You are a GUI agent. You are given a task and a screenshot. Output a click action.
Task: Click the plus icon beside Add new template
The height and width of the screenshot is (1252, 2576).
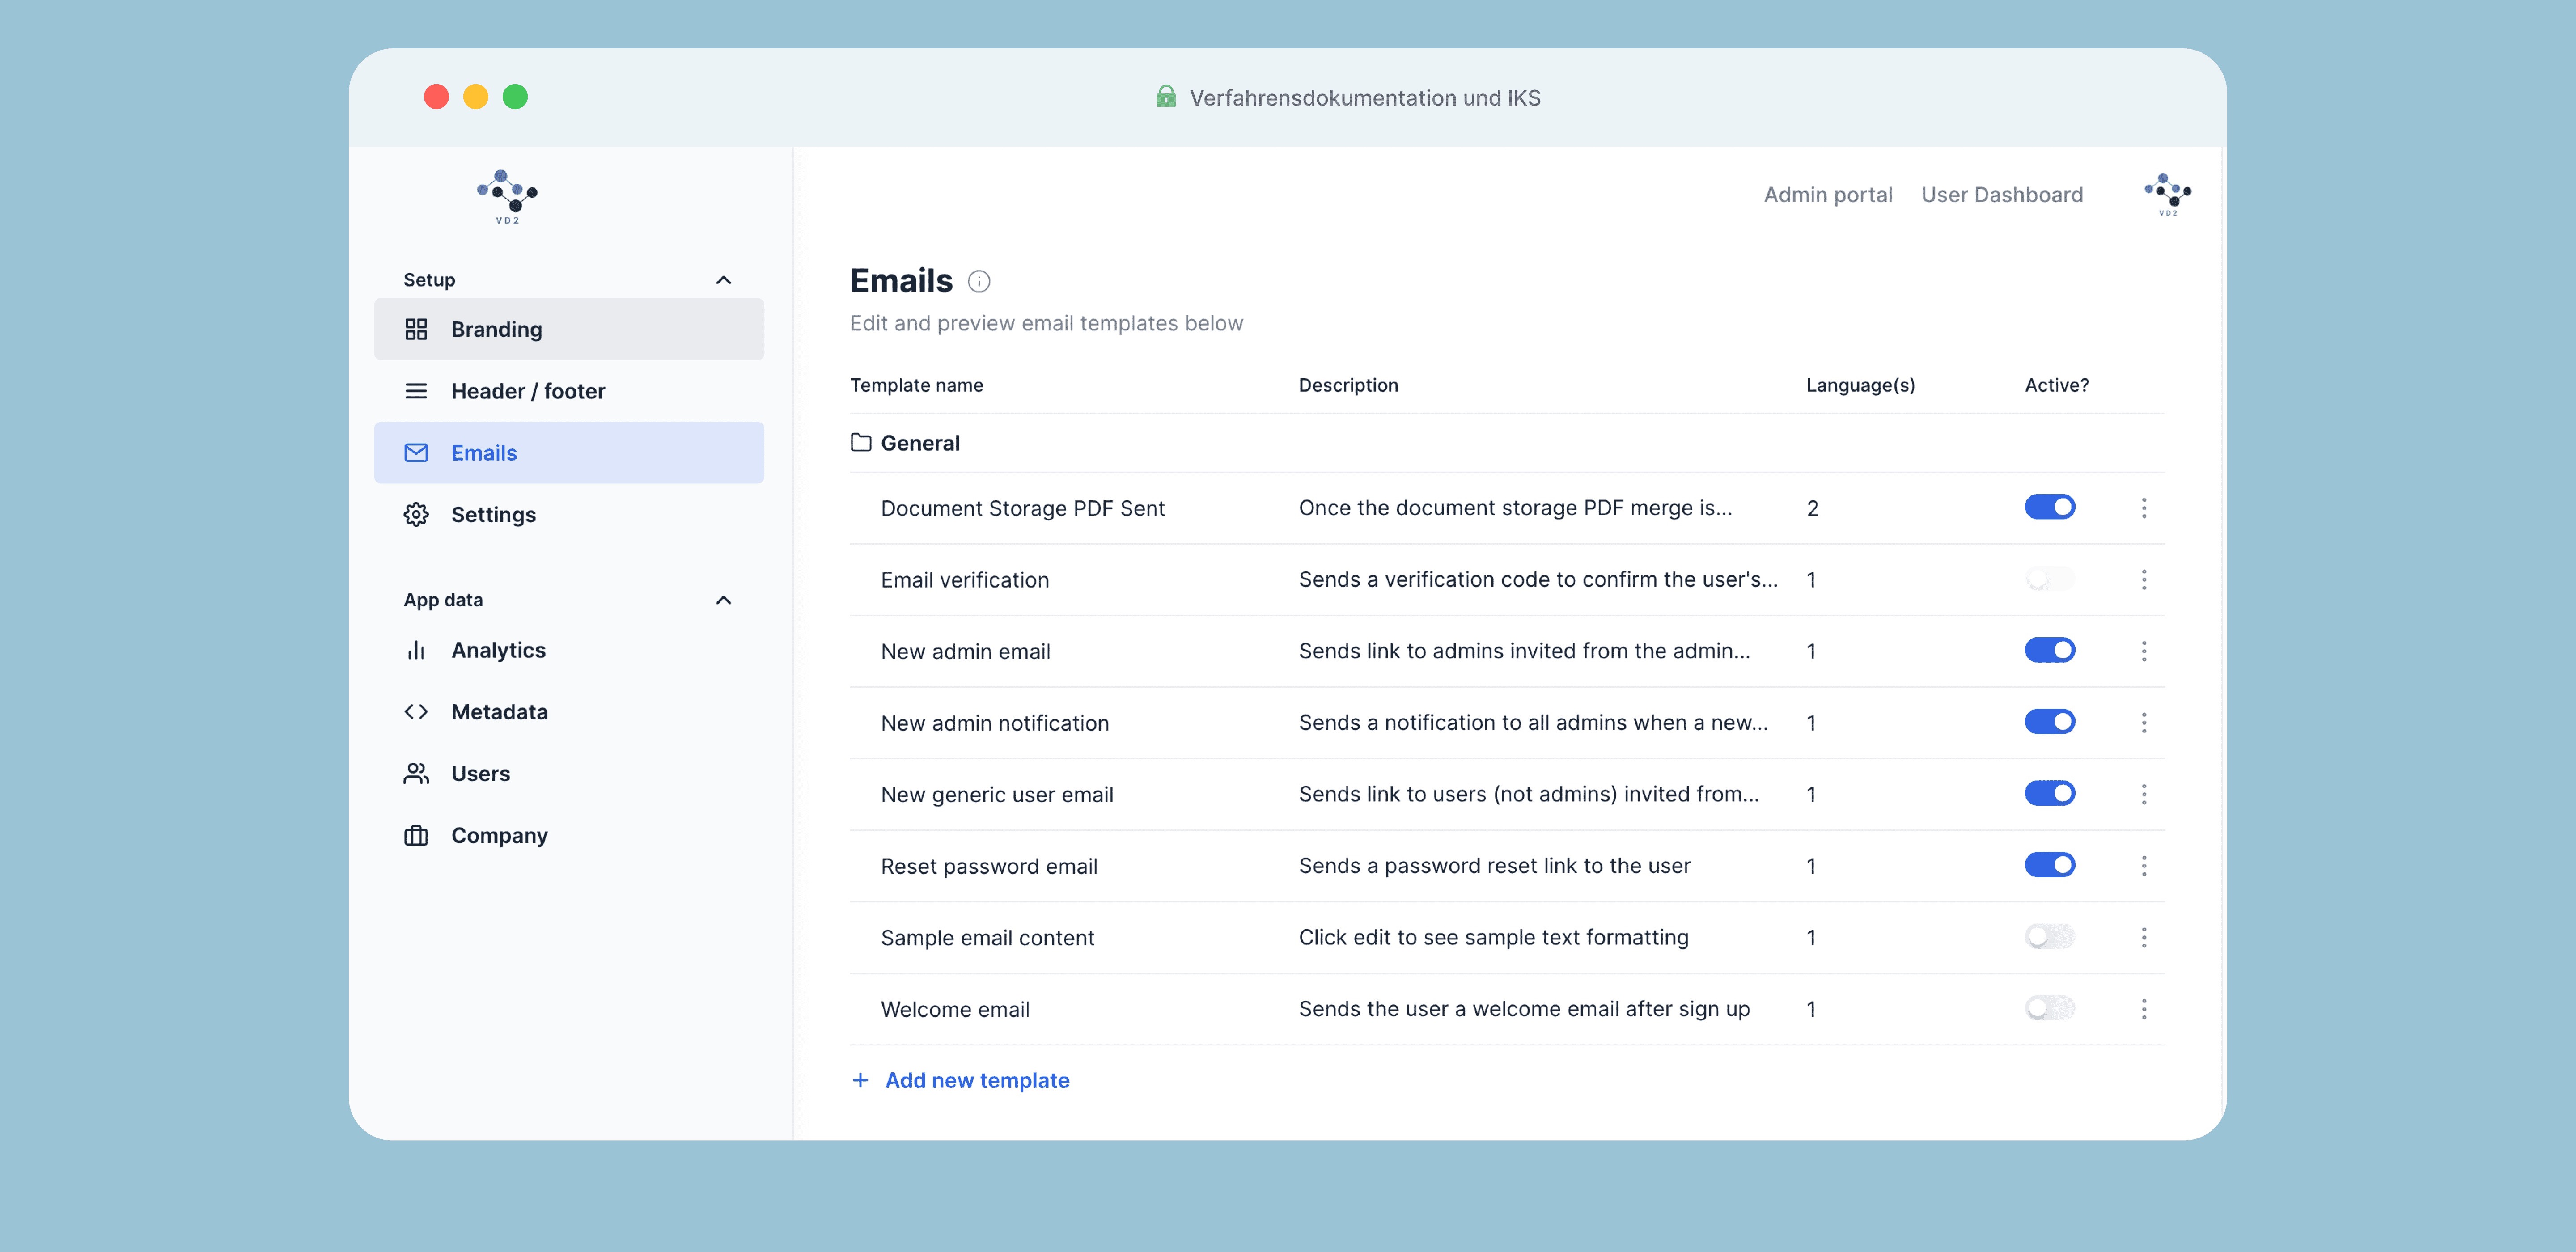(x=860, y=1080)
